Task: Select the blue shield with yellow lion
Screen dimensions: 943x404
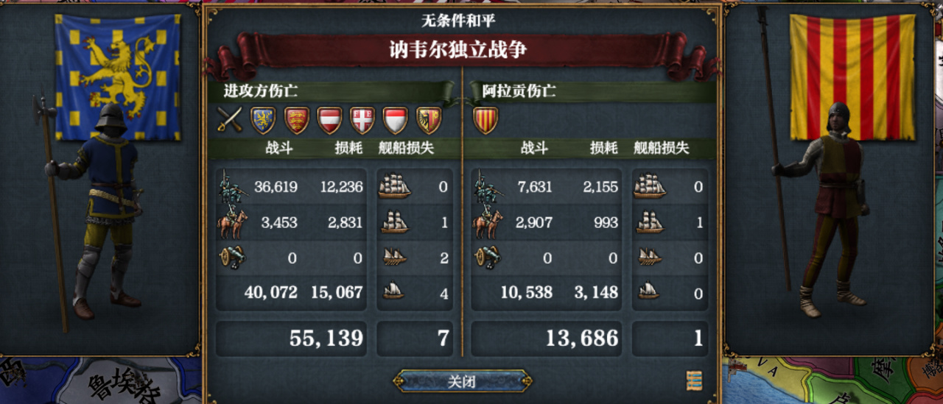Action: click(263, 120)
